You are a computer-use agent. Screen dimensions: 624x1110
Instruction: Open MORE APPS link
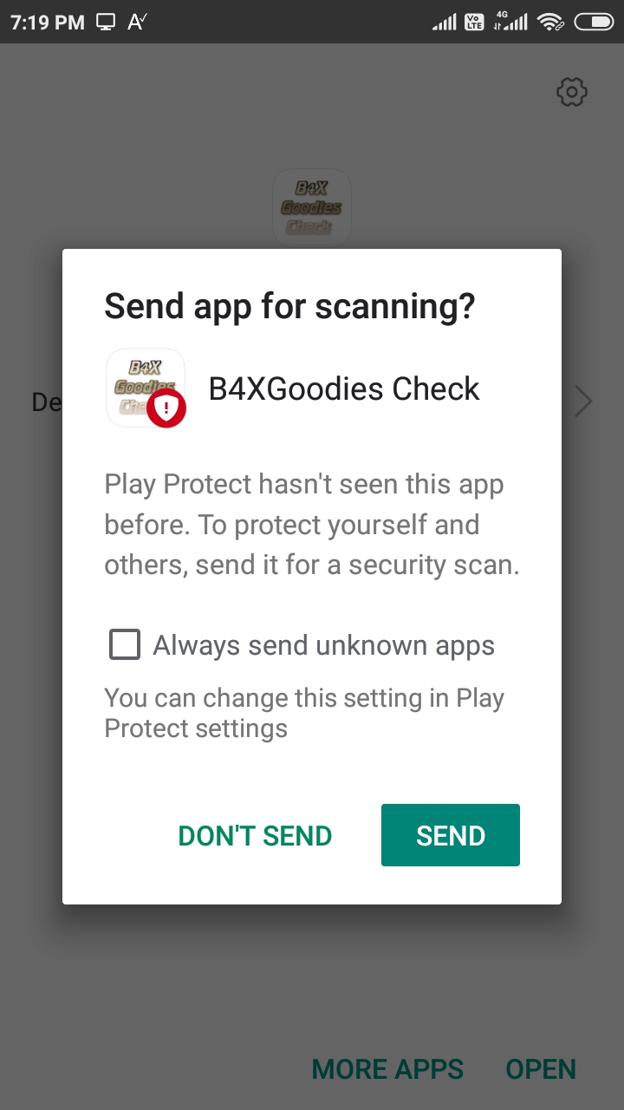click(387, 1069)
